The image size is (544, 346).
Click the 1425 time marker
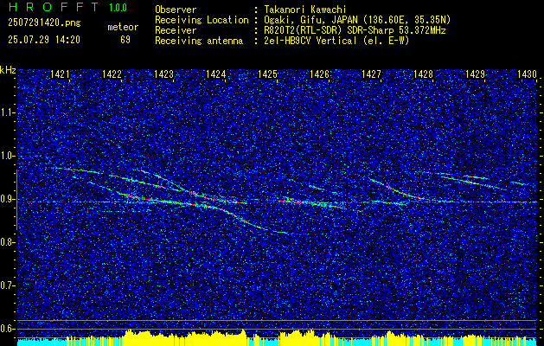tap(267, 74)
